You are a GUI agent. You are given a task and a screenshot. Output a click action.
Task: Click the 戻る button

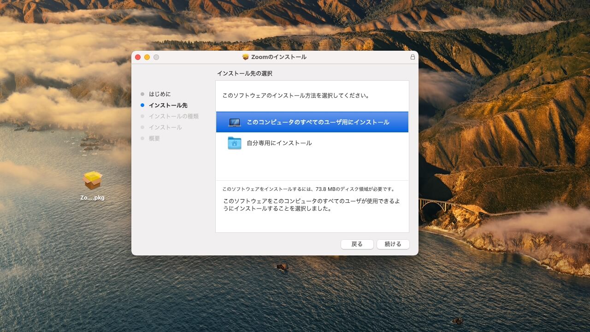tap(357, 244)
